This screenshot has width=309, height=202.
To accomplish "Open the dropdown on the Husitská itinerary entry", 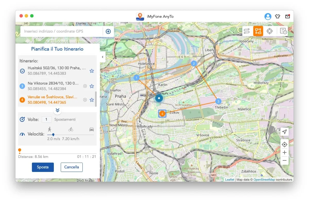I will [x=22, y=71].
